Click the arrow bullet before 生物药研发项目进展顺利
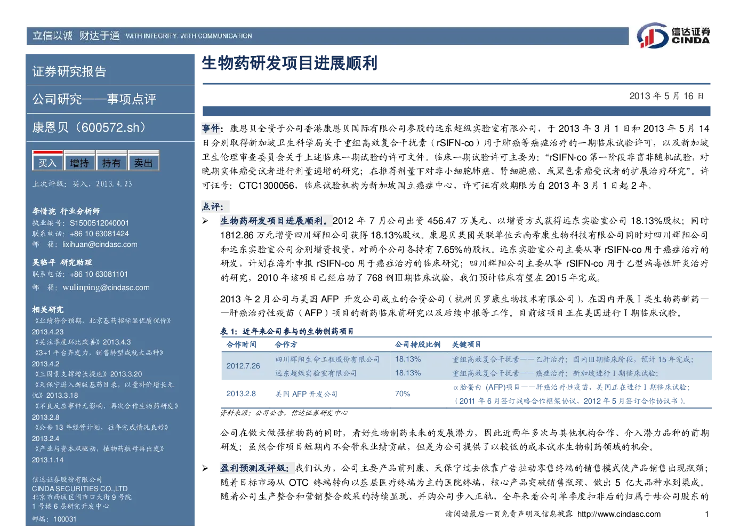This screenshot has height=529, width=748. [205, 221]
